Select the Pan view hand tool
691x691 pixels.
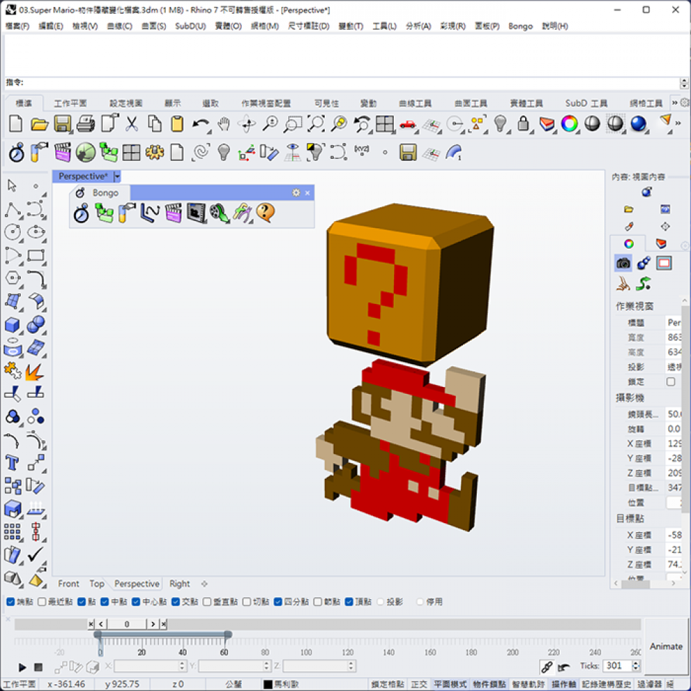223,124
